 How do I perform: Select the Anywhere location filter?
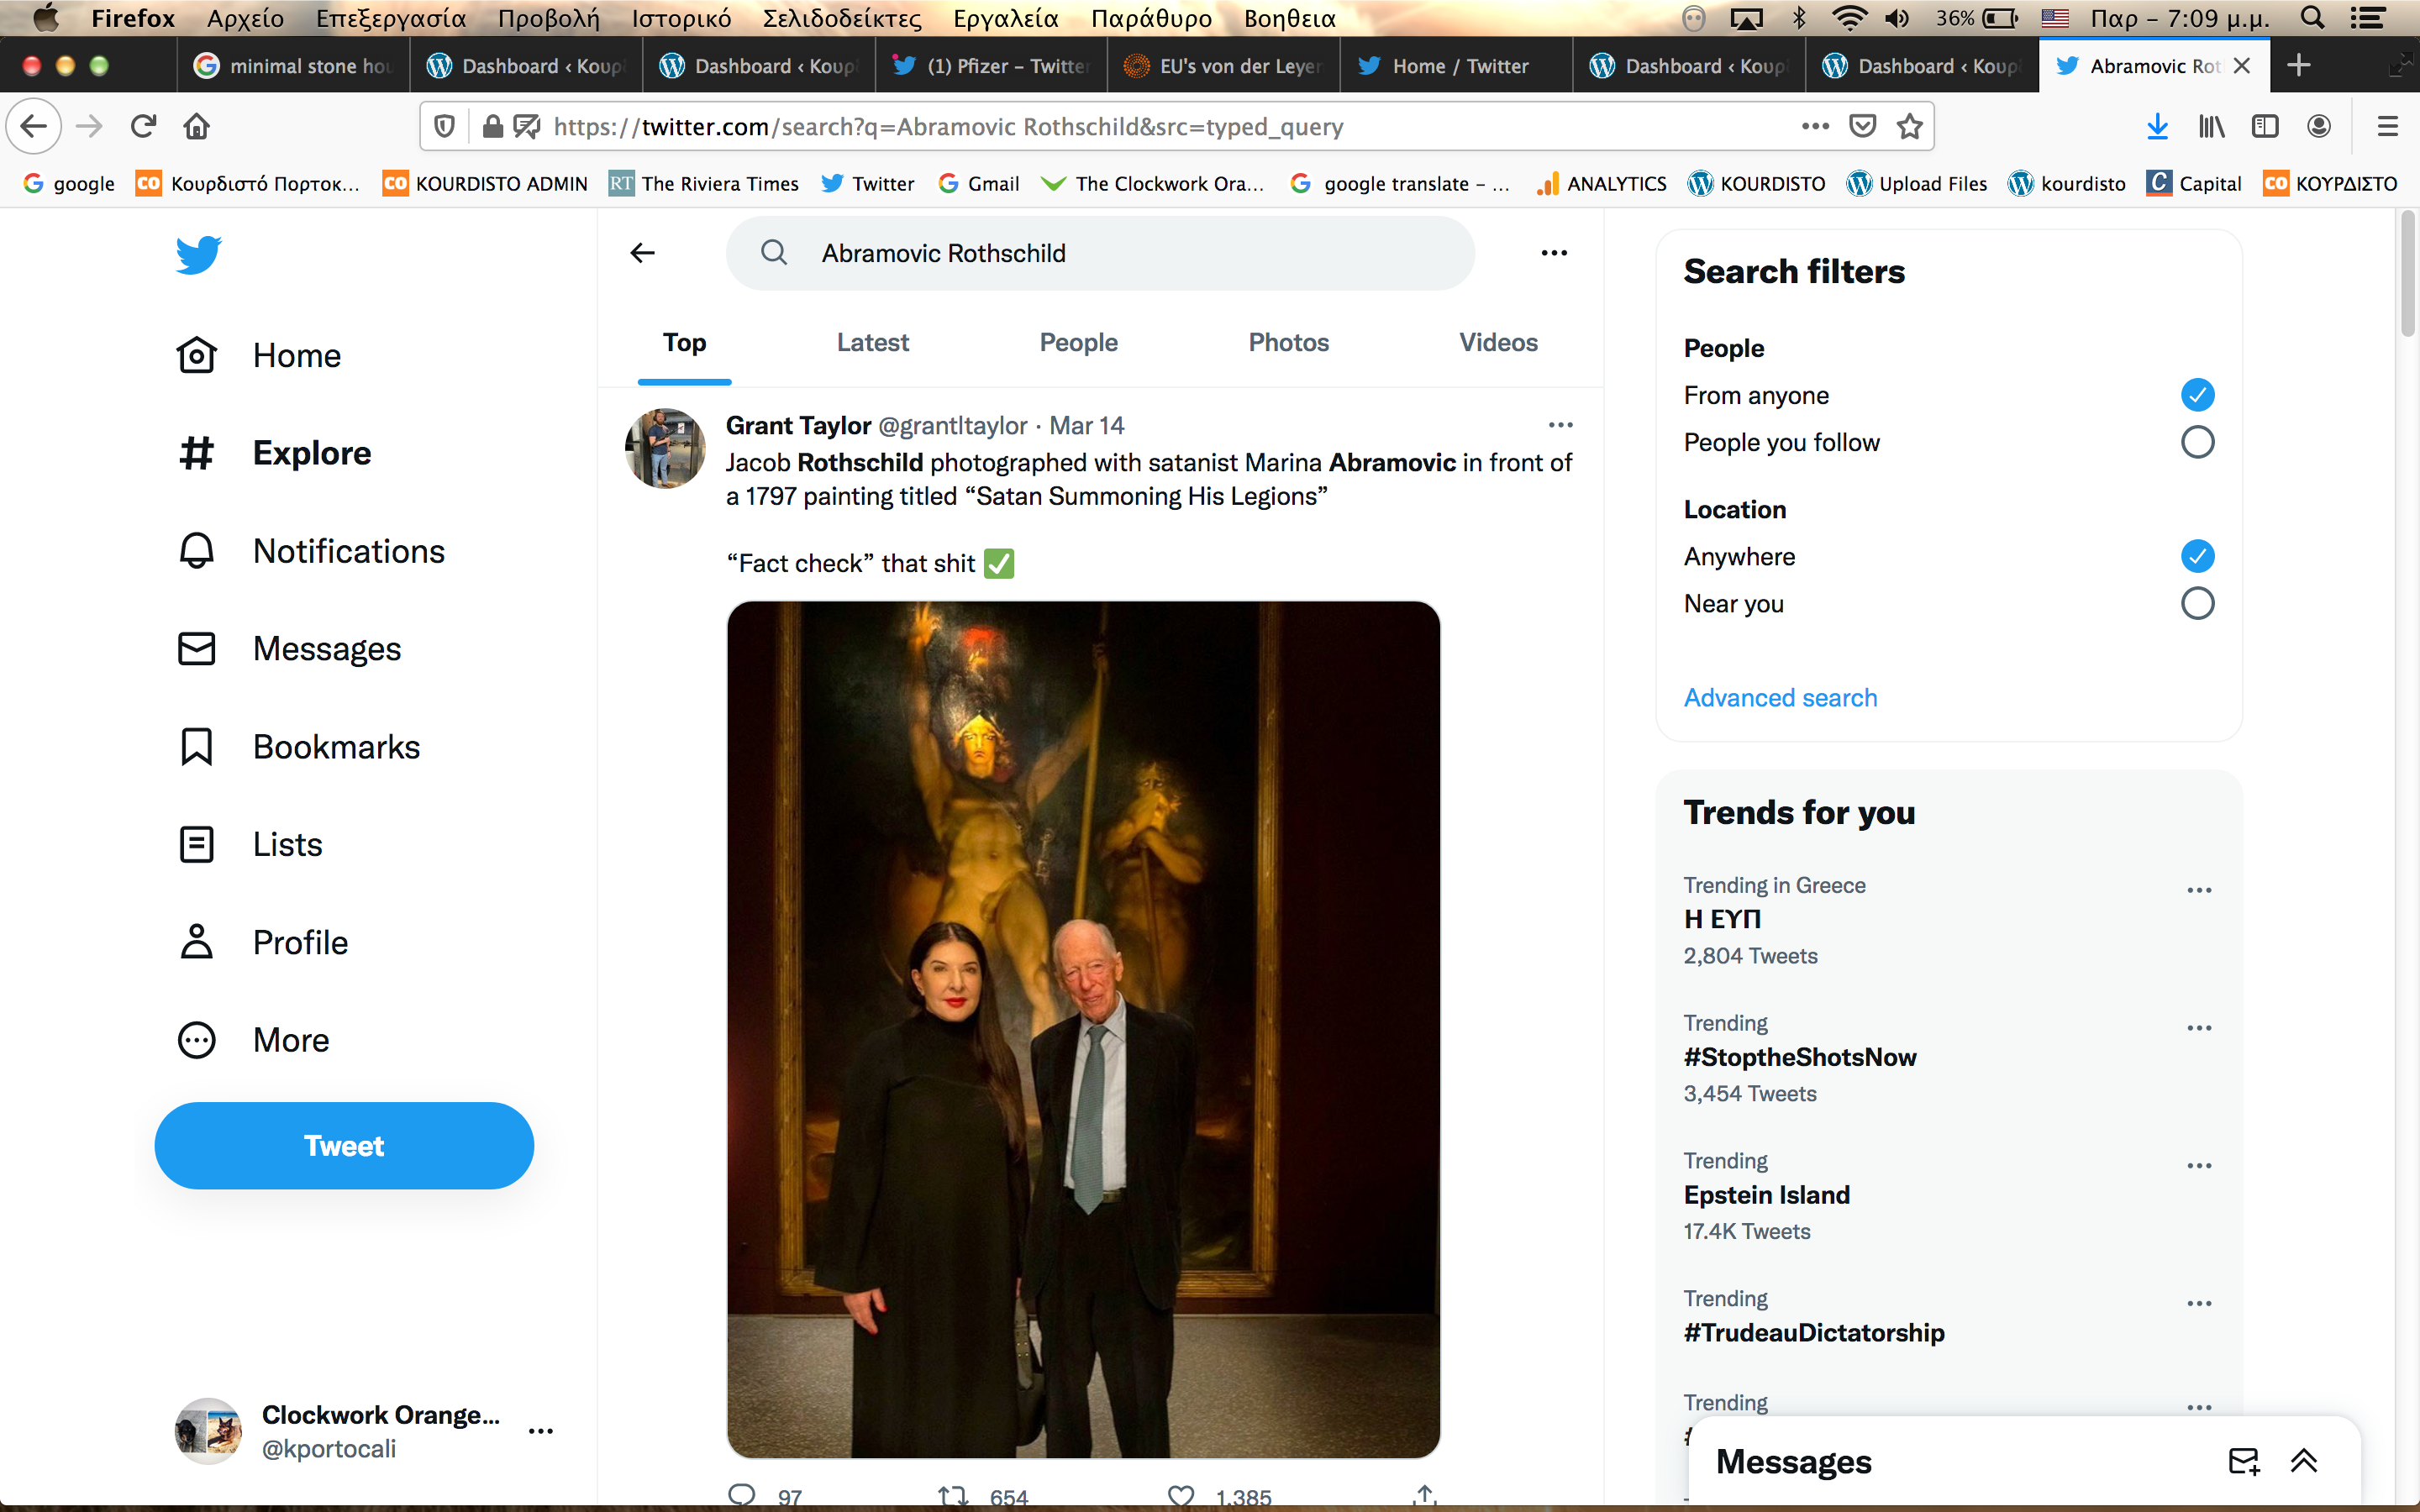(2197, 556)
